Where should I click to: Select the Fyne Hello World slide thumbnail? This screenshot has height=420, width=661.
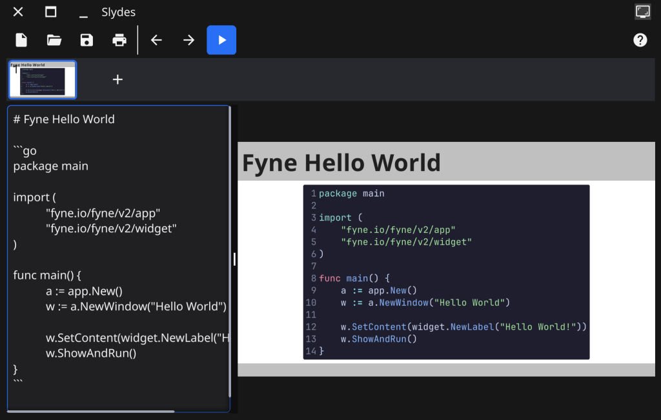click(42, 79)
